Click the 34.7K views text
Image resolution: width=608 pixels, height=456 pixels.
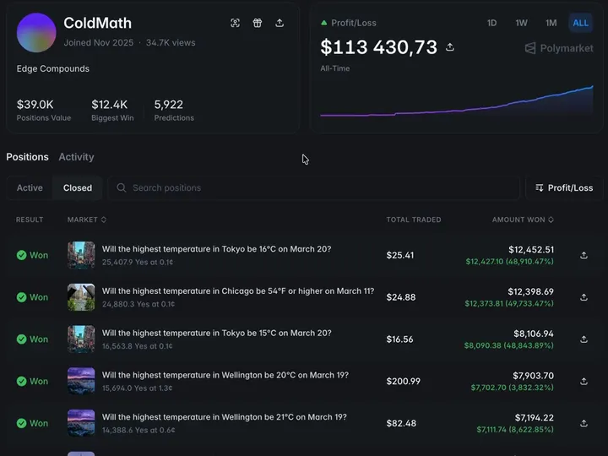171,43
